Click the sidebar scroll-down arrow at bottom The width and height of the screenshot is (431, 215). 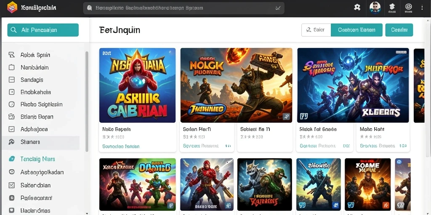(x=87, y=213)
